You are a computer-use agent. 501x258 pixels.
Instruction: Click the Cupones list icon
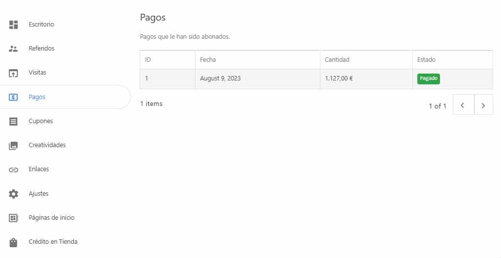pyautogui.click(x=13, y=121)
